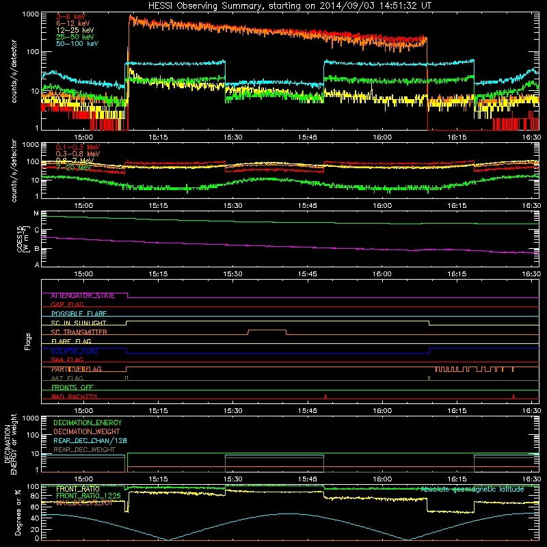This screenshot has width=547, height=547.
Task: Click the 15:00 tick under the top panel
Action: coord(83,137)
